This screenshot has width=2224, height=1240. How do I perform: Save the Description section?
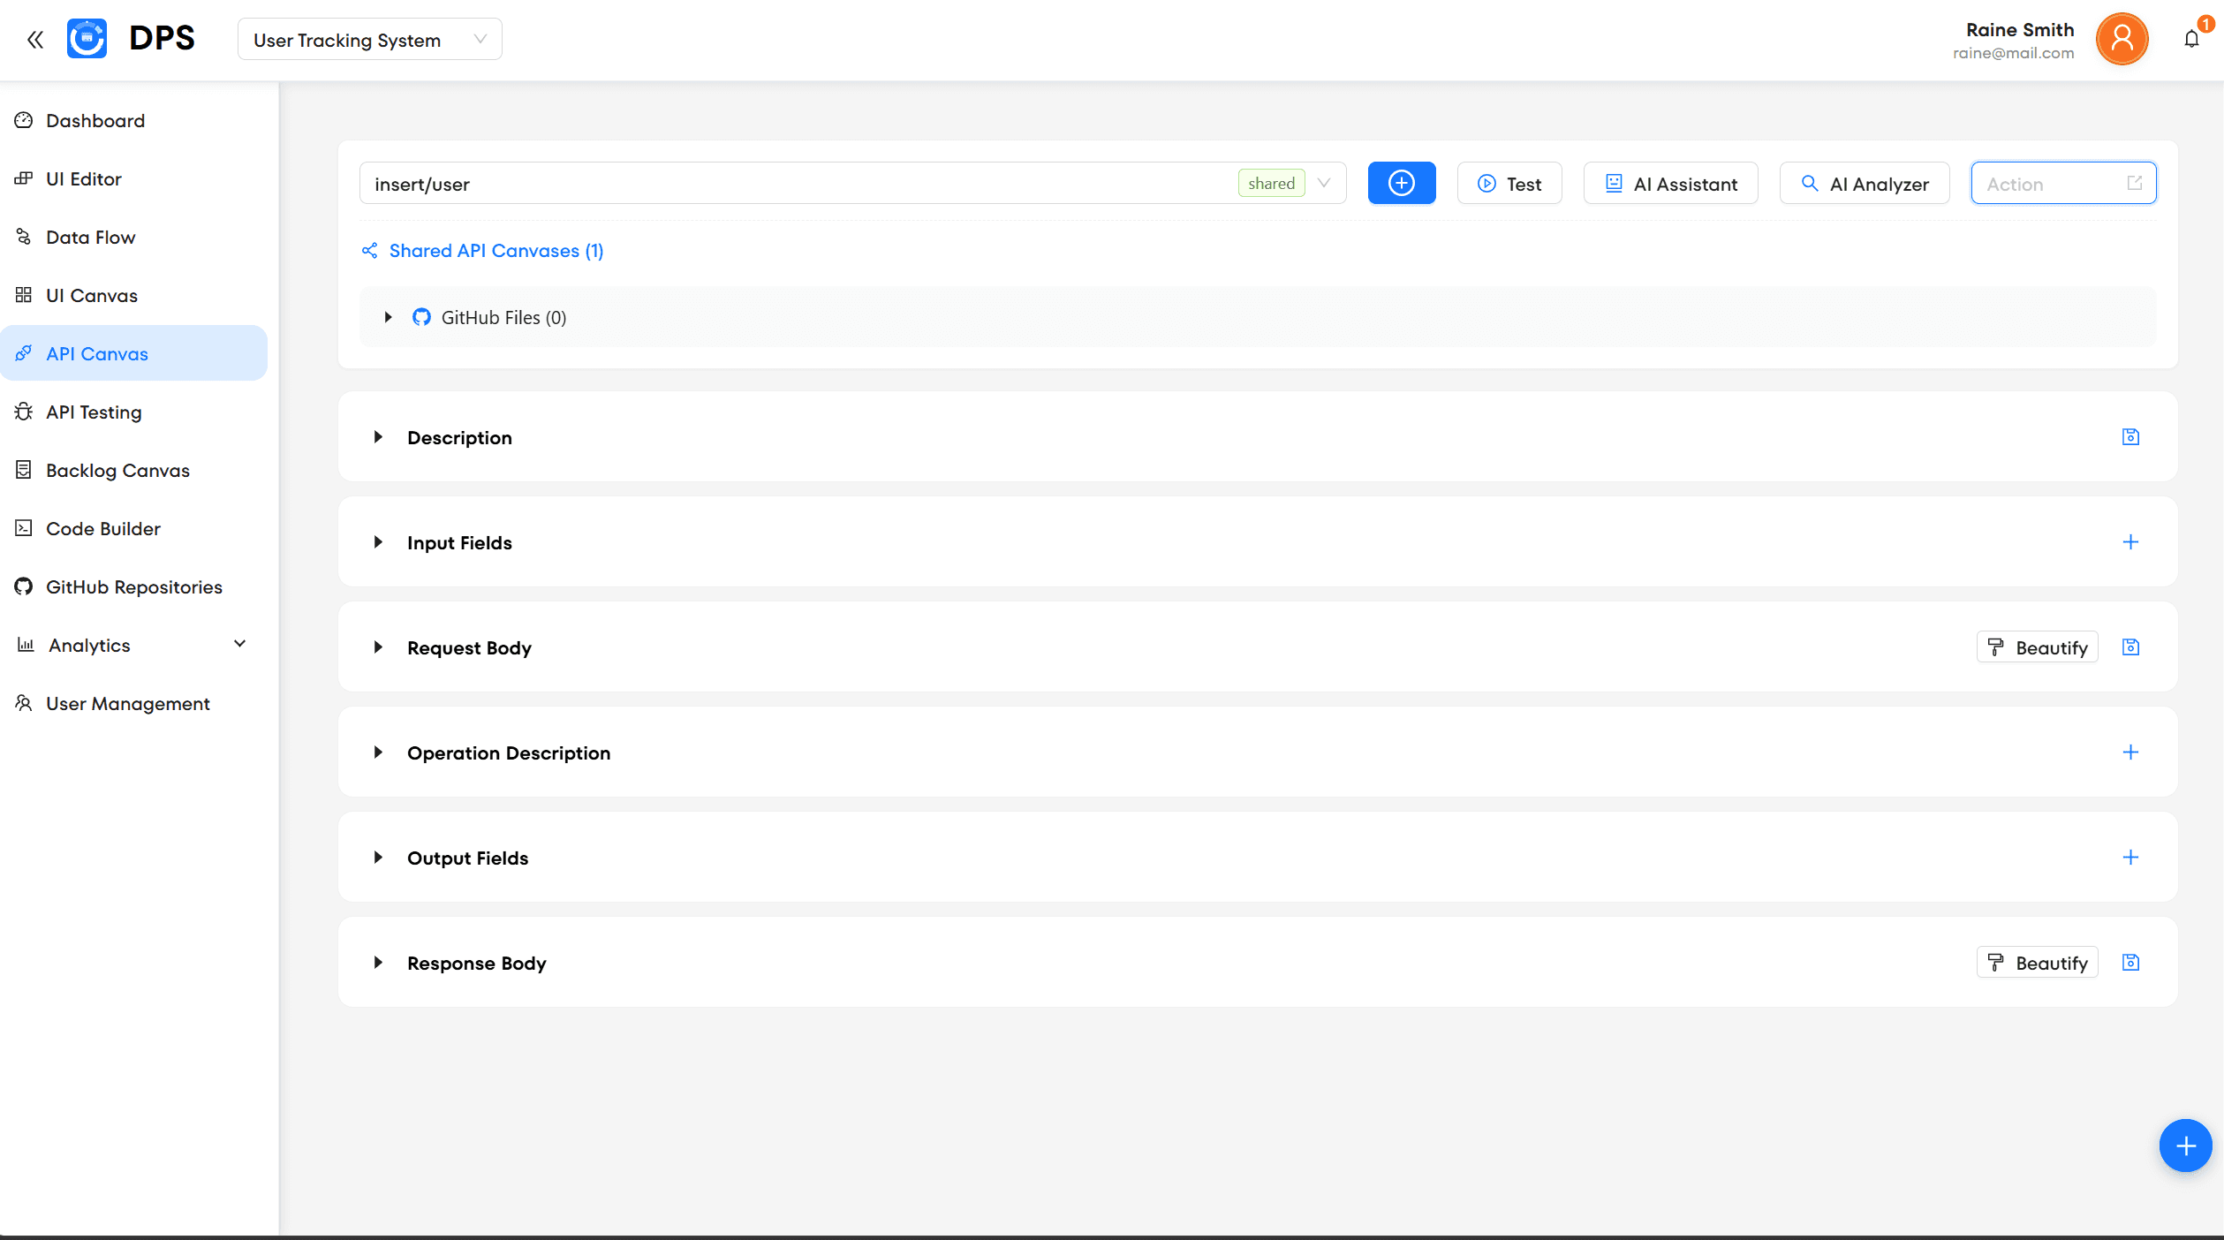tap(2131, 436)
